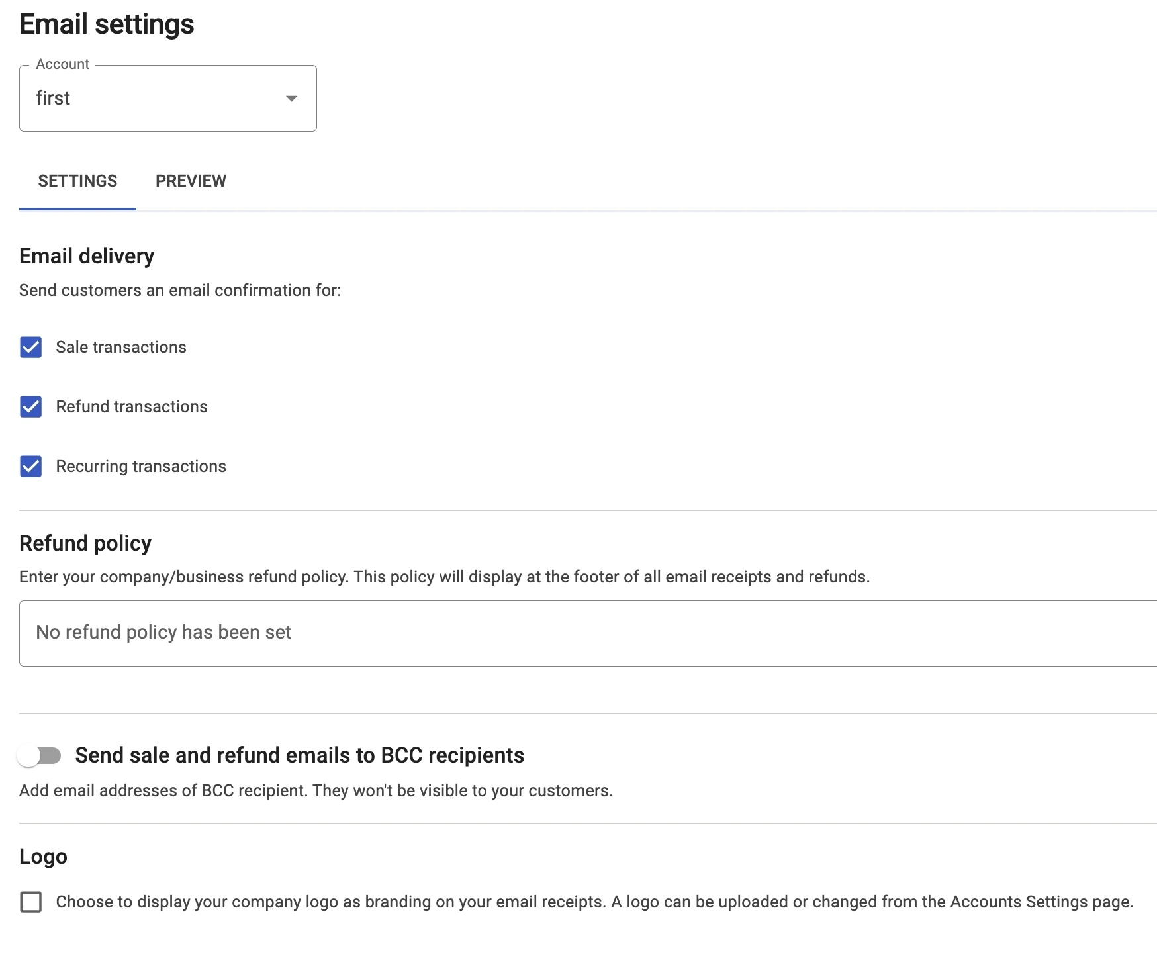Click the "Email settings" page title
The width and height of the screenshot is (1157, 973).
tap(107, 24)
